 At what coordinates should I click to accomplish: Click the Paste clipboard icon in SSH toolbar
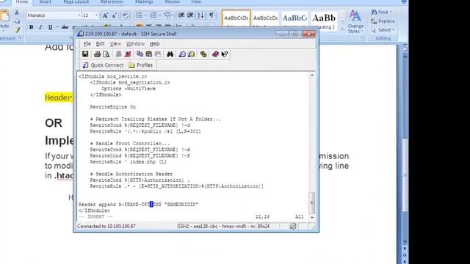click(148, 54)
